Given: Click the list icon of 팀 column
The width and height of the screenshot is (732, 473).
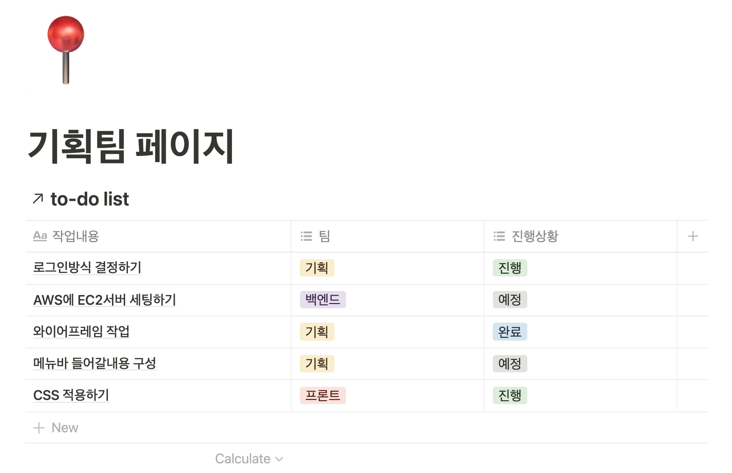Looking at the screenshot, I should pos(306,236).
